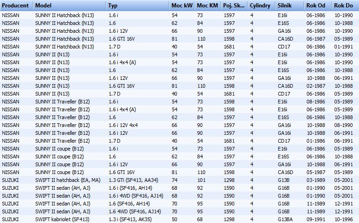Viewport: 359px width, 223px height.
Task: Click Rok Od value '02-1987'
Action: (x=316, y=86)
